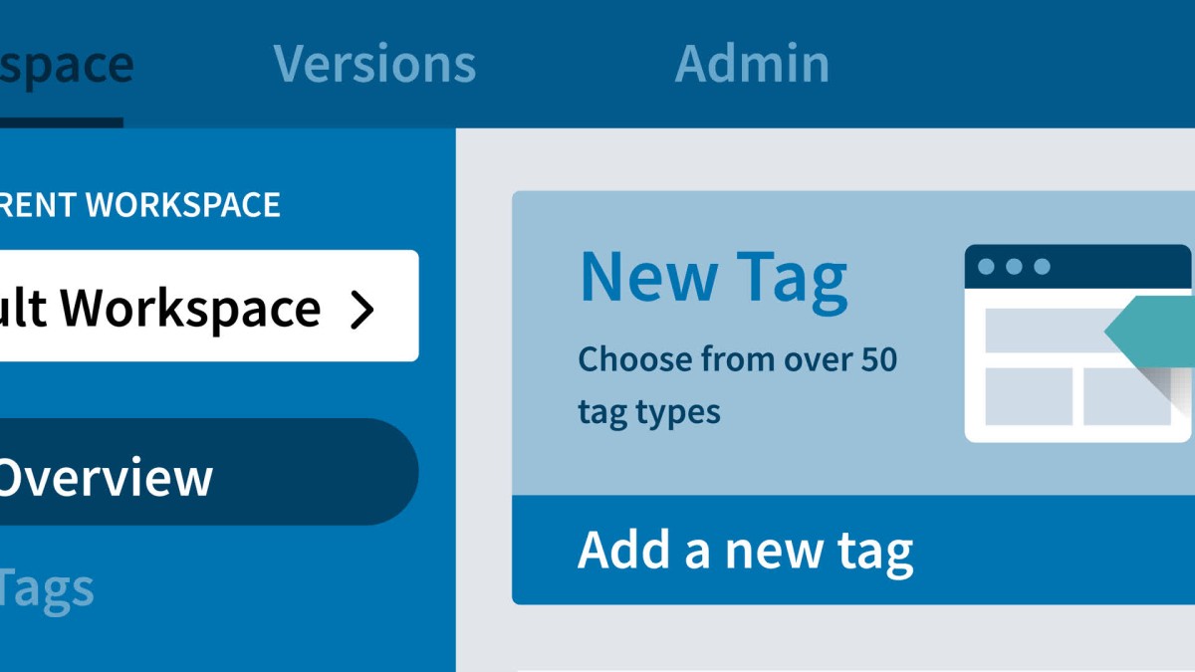1195x672 pixels.
Task: Click the dark header bar of the window icon
Action: [1078, 267]
